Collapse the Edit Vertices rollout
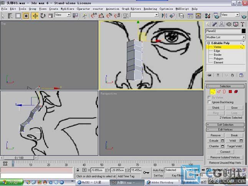 [225, 130]
